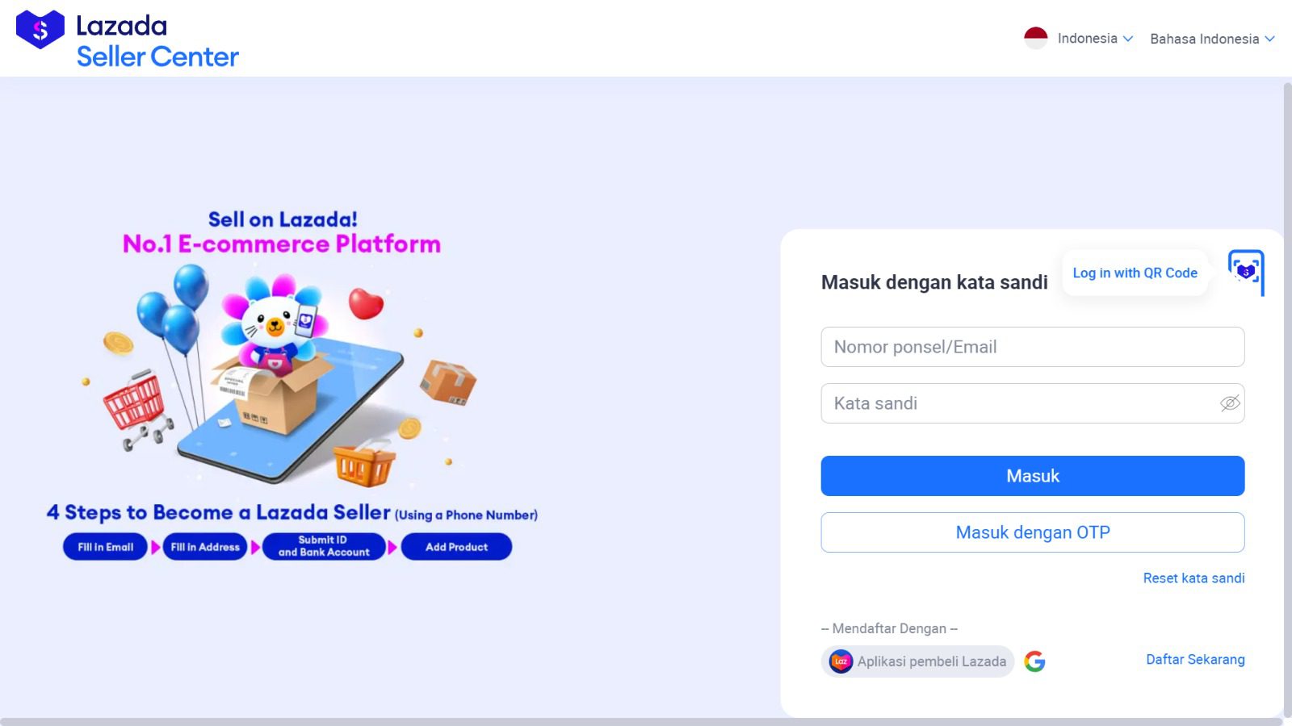Open 'Reset kata sandi' link
Screen dimensions: 1292x726
(x=1193, y=578)
